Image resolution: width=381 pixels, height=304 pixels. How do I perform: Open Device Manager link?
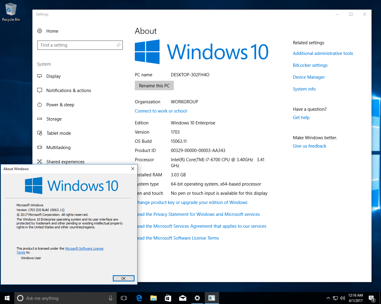pos(309,77)
